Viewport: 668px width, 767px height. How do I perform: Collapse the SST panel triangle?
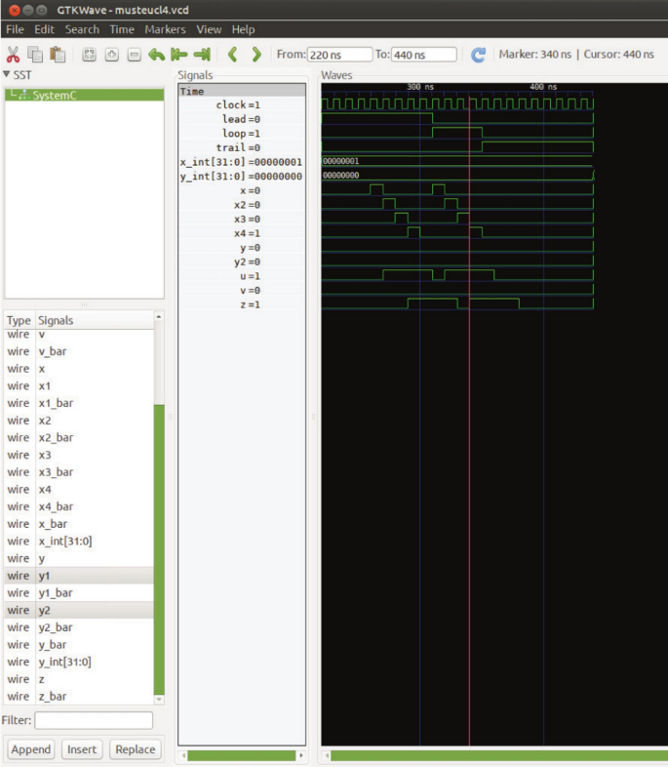7,74
